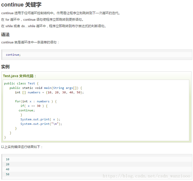Click the blog.csdn.net watermark URL

[x=146, y=176]
